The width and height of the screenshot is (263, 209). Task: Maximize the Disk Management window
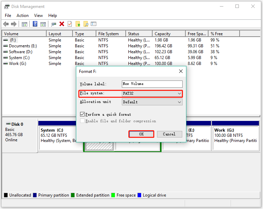(x=237, y=6)
